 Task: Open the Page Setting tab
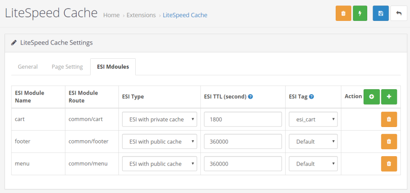click(x=67, y=67)
